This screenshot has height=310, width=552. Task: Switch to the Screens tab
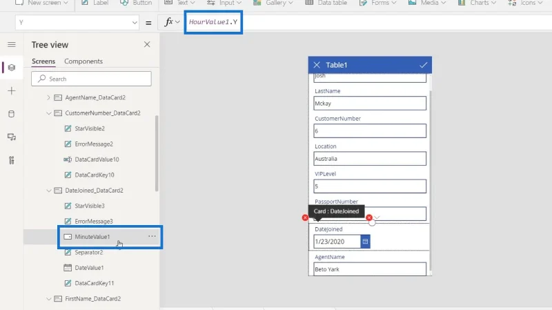(x=43, y=61)
